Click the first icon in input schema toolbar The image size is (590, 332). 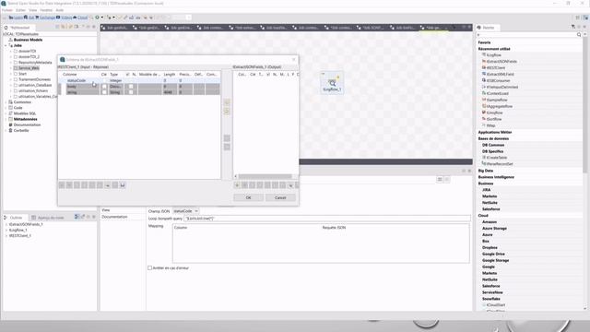tap(62, 185)
